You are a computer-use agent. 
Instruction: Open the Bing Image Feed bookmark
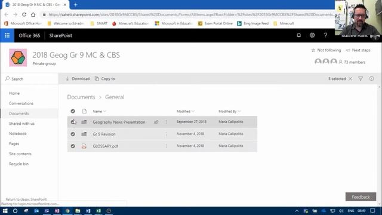coord(253,23)
